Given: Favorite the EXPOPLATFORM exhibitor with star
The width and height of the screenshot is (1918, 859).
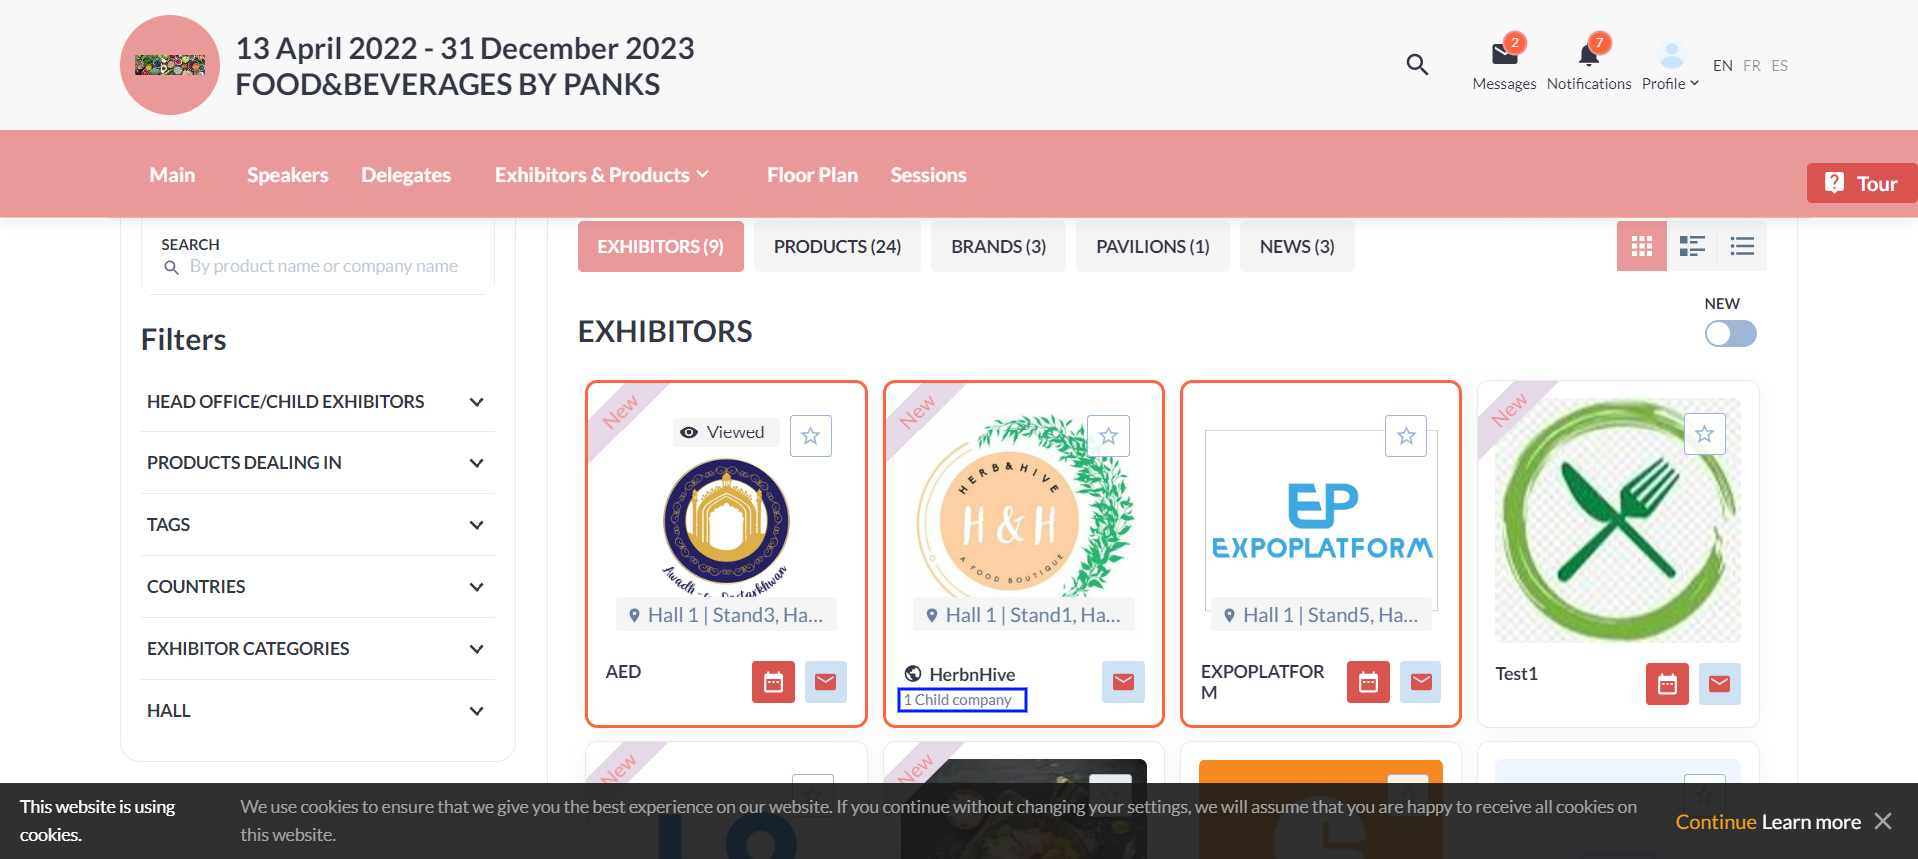Looking at the screenshot, I should tap(1406, 436).
